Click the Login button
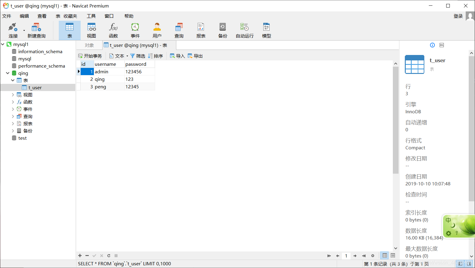This screenshot has height=268, width=475. coord(458,16)
